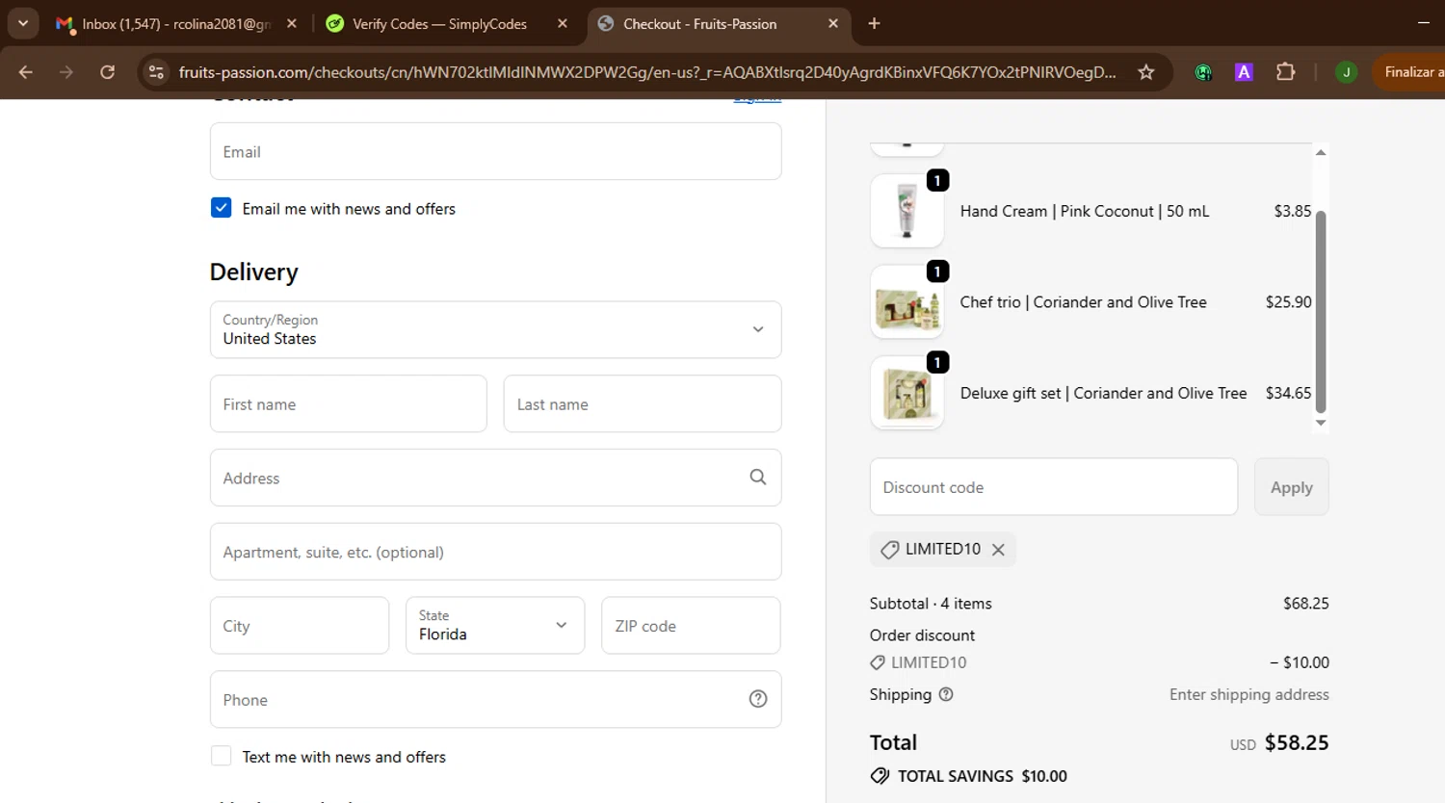The image size is (1445, 803).
Task: Open a new browser tab
Action: tap(874, 23)
